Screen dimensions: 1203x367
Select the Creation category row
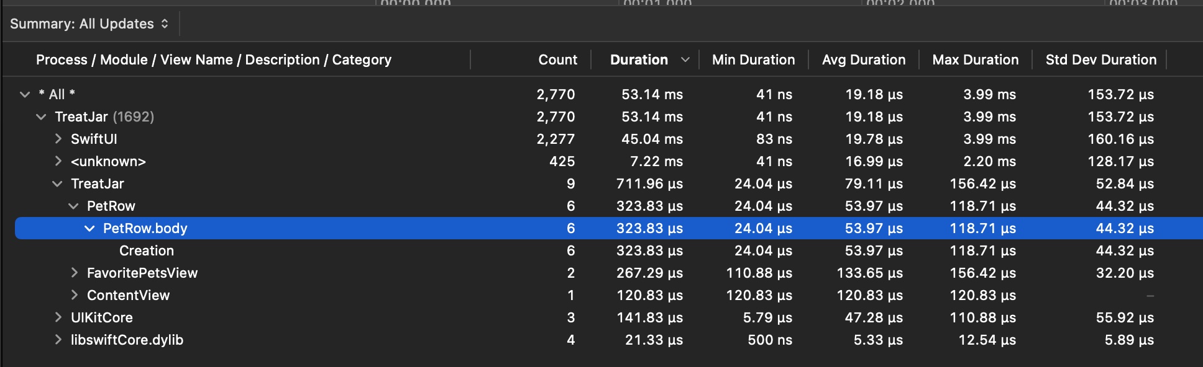click(x=147, y=250)
